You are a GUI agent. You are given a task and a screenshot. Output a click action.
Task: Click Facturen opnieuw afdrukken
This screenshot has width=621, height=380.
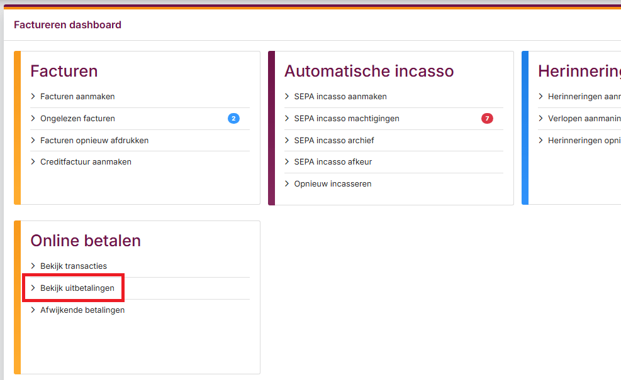point(95,140)
